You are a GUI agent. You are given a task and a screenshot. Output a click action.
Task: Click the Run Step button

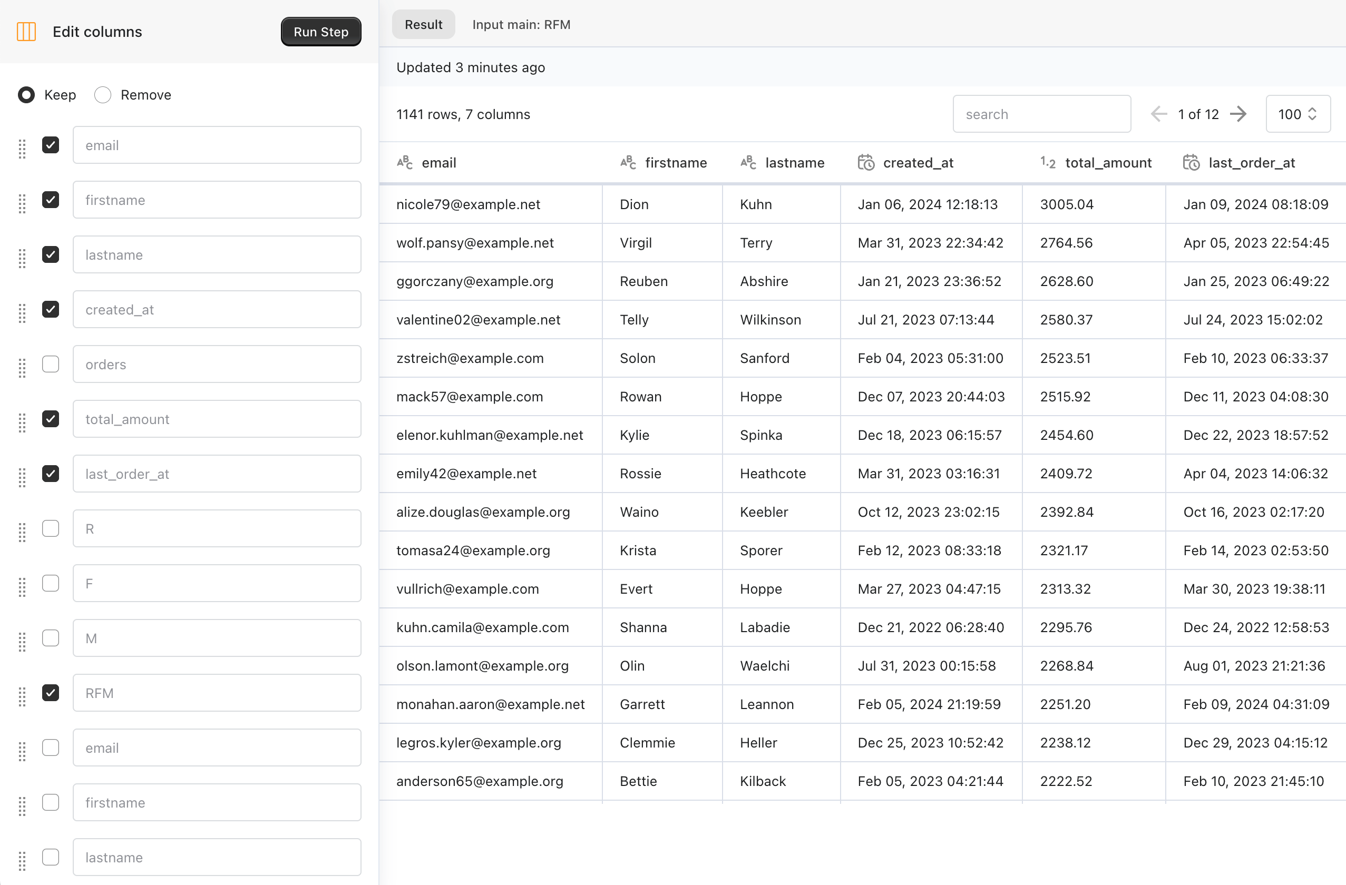[x=320, y=32]
